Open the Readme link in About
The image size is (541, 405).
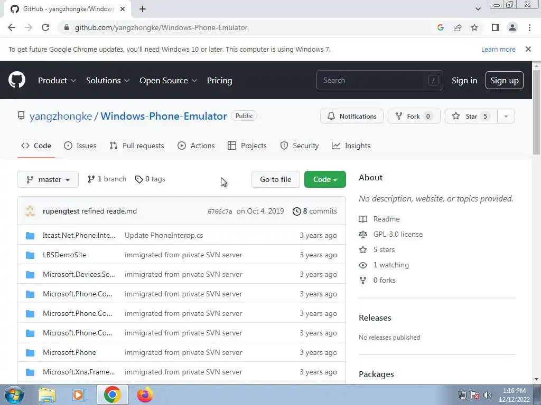(379, 219)
